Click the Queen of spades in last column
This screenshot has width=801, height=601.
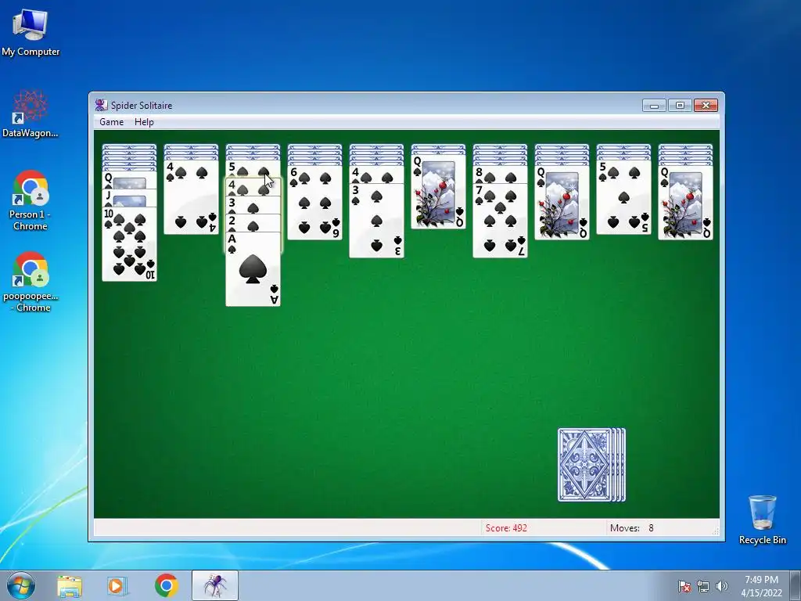(x=685, y=203)
